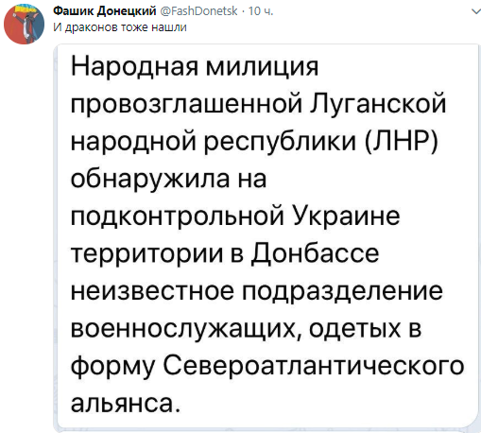
Task: Open the tweet options chevron menu
Action: [x=475, y=11]
